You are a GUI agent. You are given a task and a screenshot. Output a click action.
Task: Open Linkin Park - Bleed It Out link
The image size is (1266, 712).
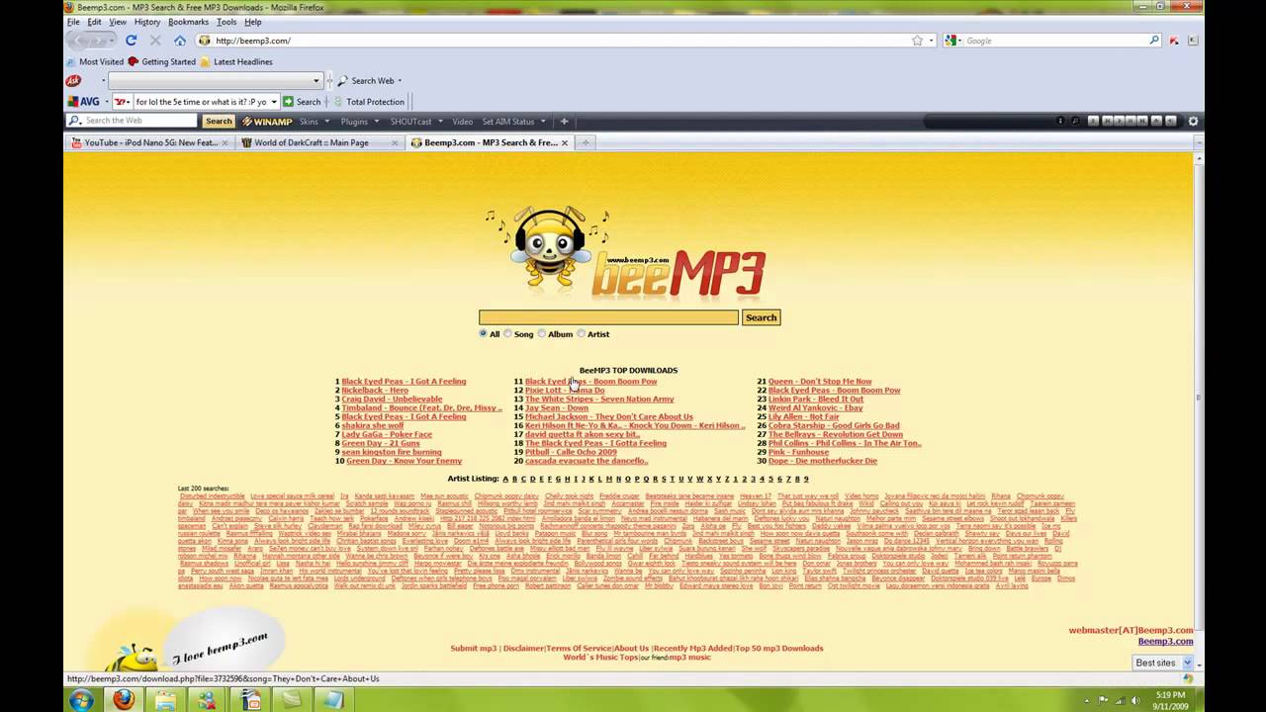tap(816, 400)
